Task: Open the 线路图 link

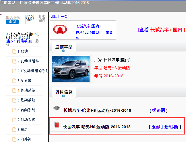Action: pos(158,110)
